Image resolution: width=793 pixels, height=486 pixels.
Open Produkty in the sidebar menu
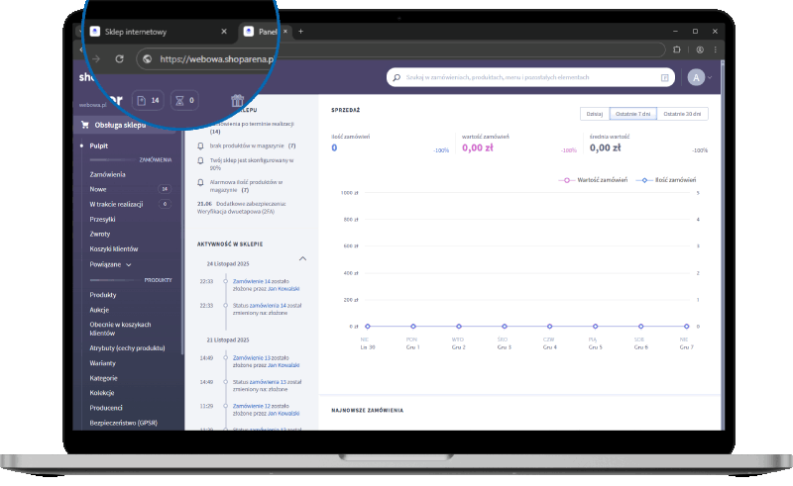(x=103, y=295)
